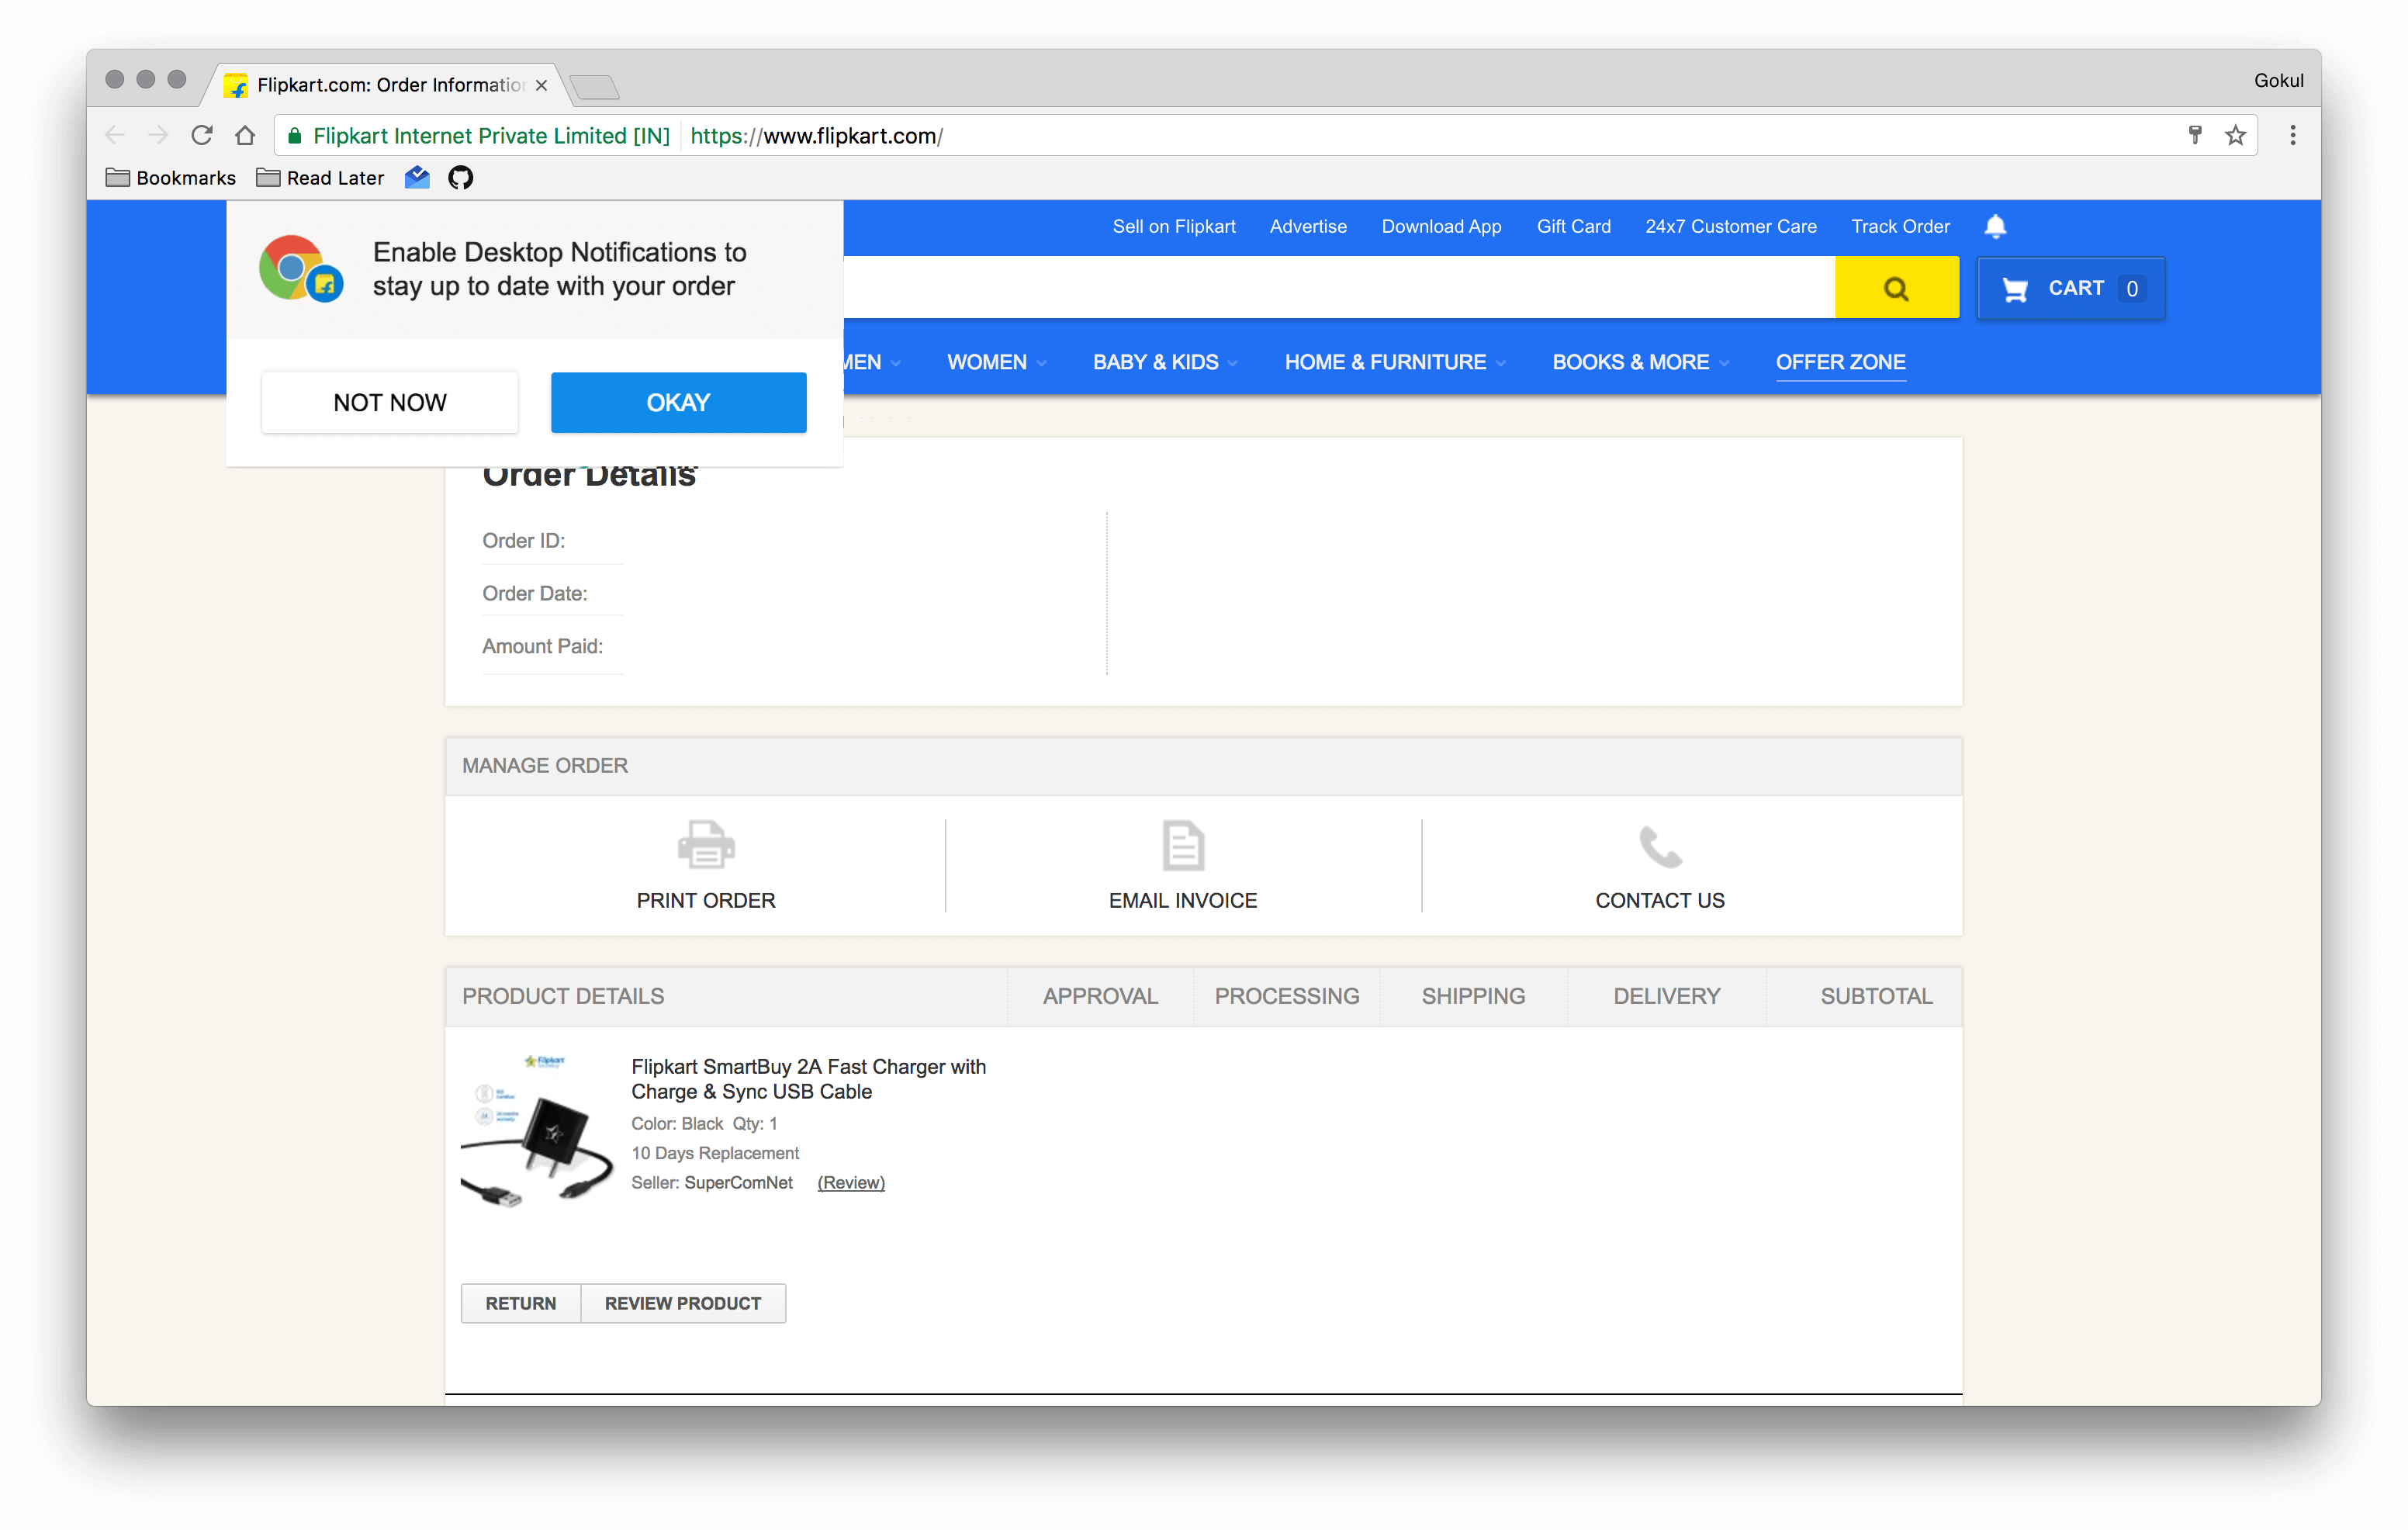The height and width of the screenshot is (1530, 2408).
Task: Reload the page with refresh icon
Action: (x=202, y=135)
